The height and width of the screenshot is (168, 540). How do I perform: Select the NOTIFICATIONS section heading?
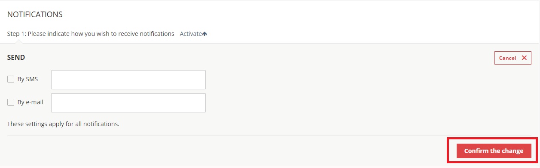pyautogui.click(x=35, y=15)
